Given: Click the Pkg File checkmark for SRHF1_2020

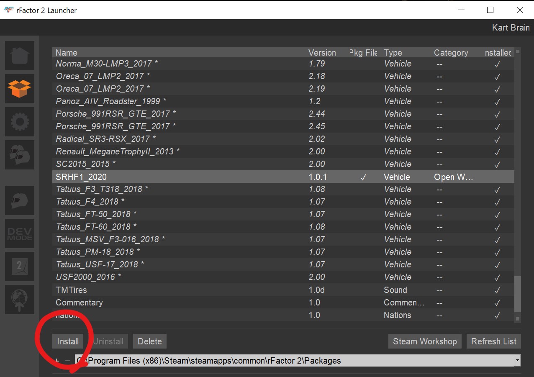Looking at the screenshot, I should tap(363, 177).
